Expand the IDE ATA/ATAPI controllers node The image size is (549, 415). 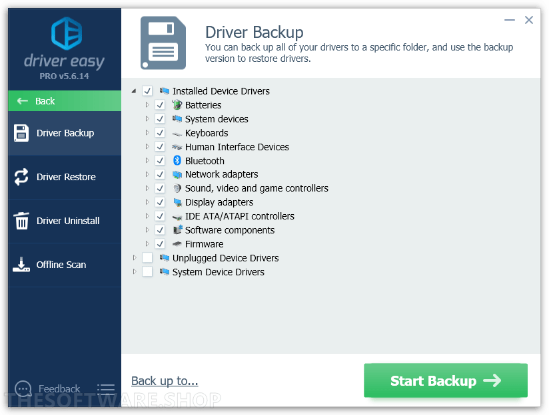click(x=147, y=216)
